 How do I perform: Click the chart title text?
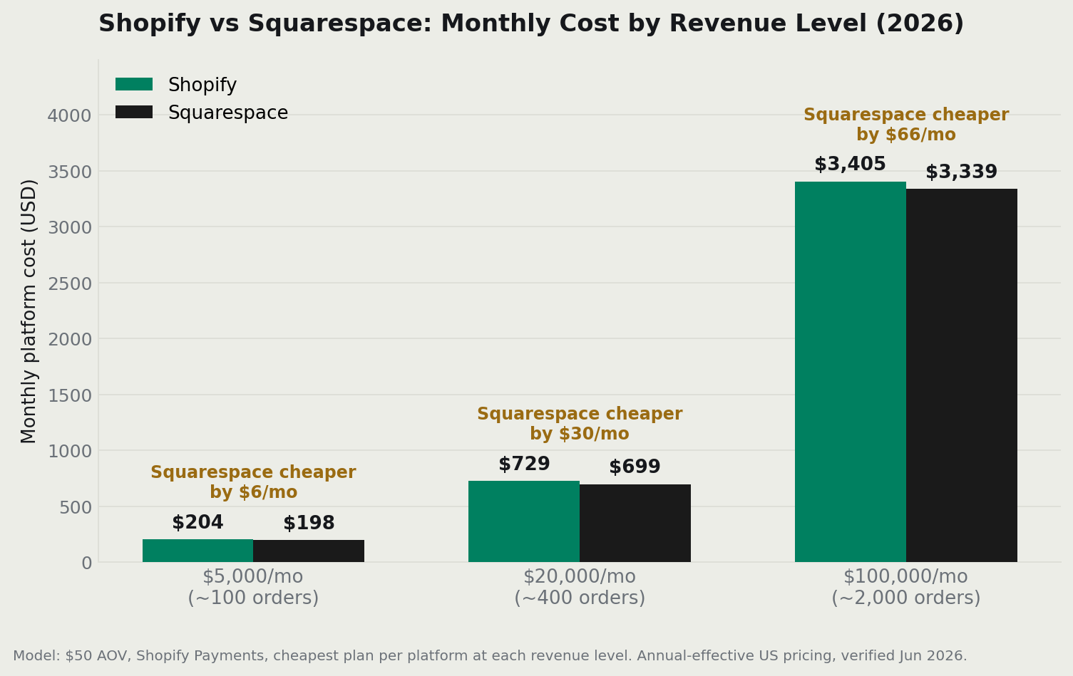[531, 24]
